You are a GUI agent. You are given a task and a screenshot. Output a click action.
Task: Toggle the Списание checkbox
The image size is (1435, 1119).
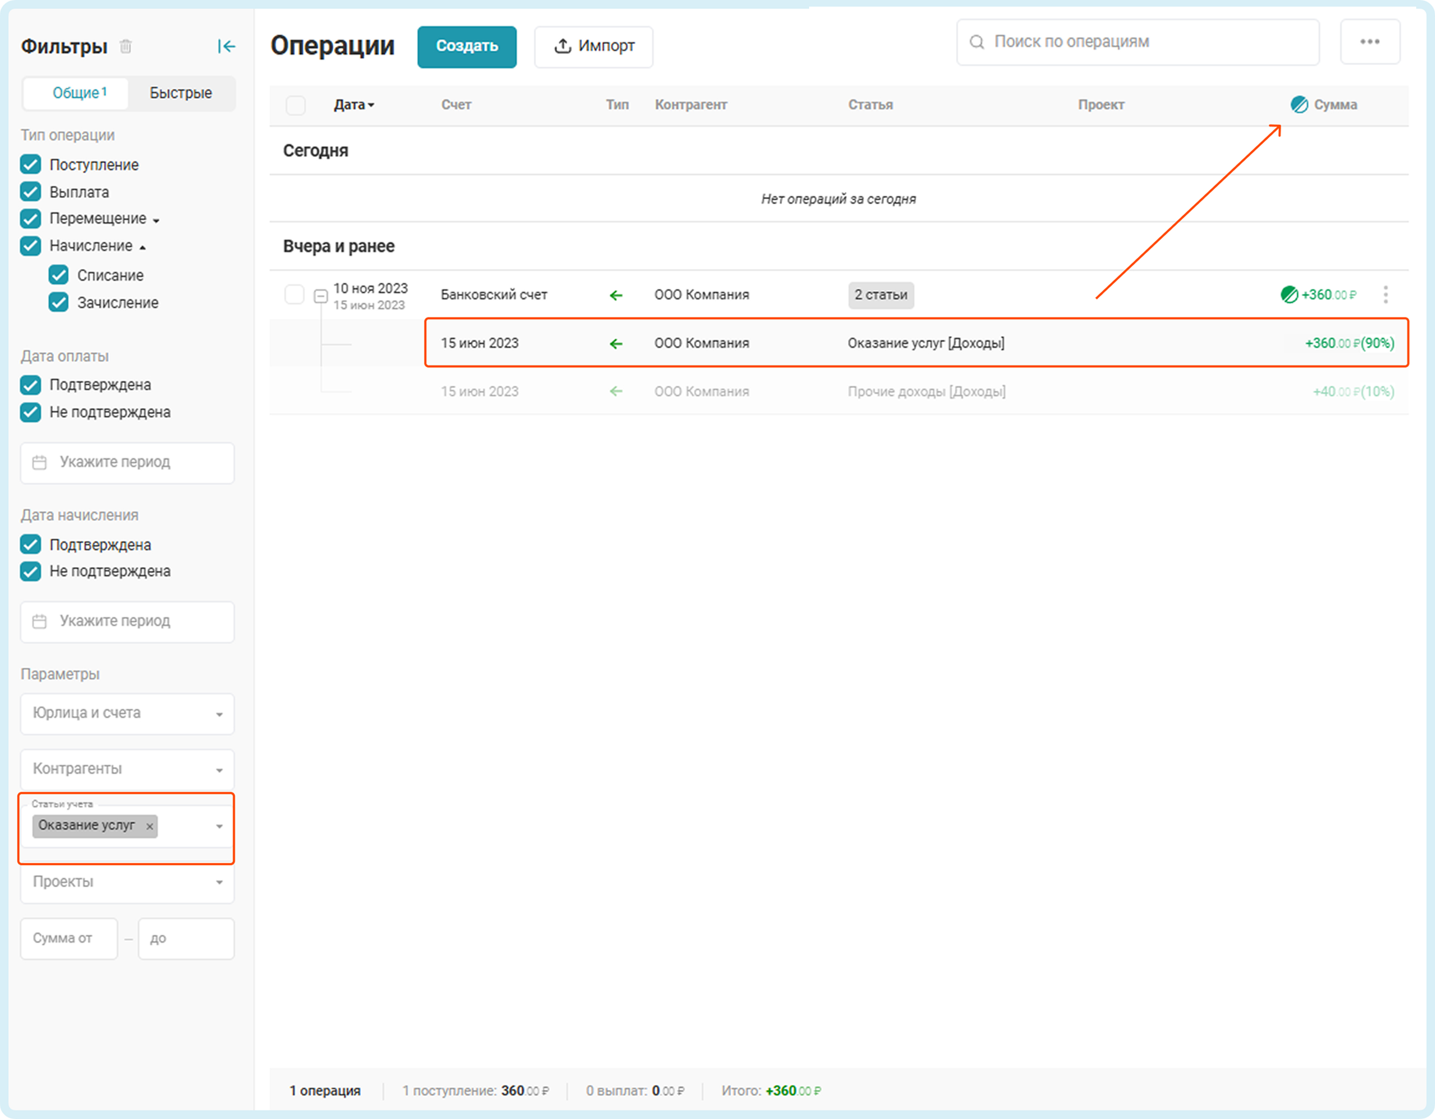(x=59, y=274)
